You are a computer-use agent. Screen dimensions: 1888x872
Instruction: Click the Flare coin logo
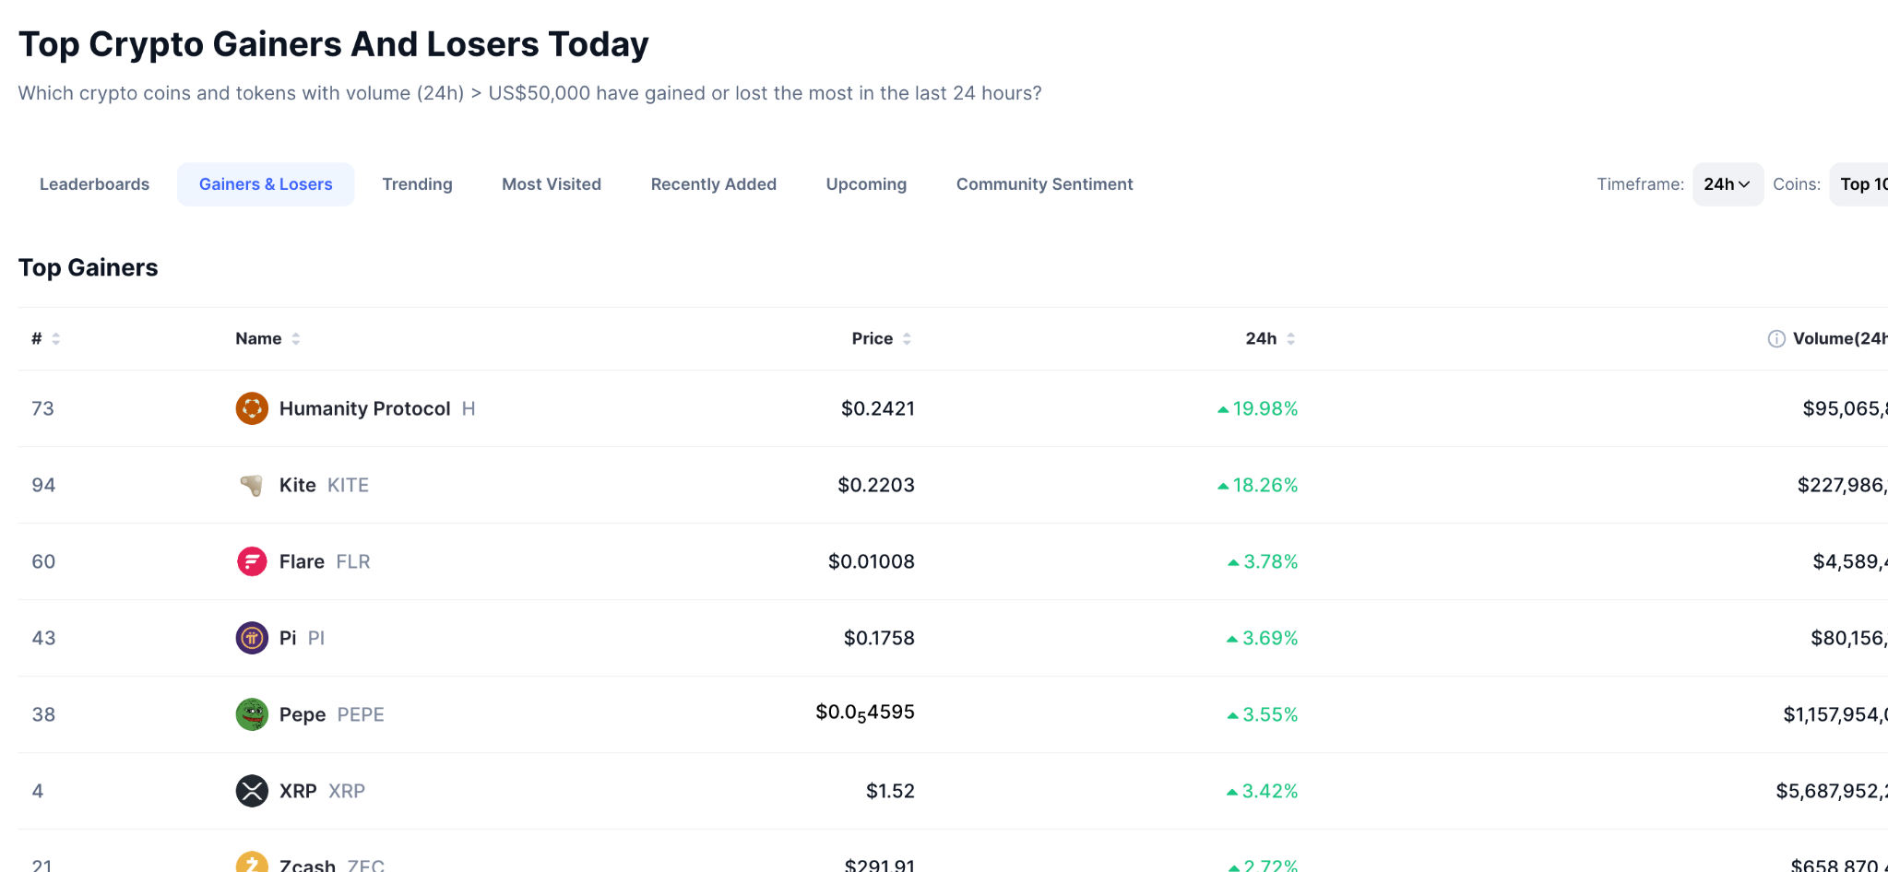pyautogui.click(x=252, y=561)
